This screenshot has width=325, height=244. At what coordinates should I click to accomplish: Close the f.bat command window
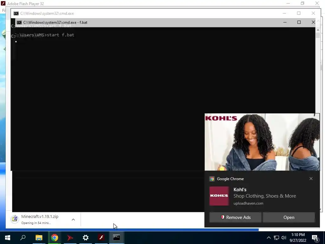pos(313,22)
